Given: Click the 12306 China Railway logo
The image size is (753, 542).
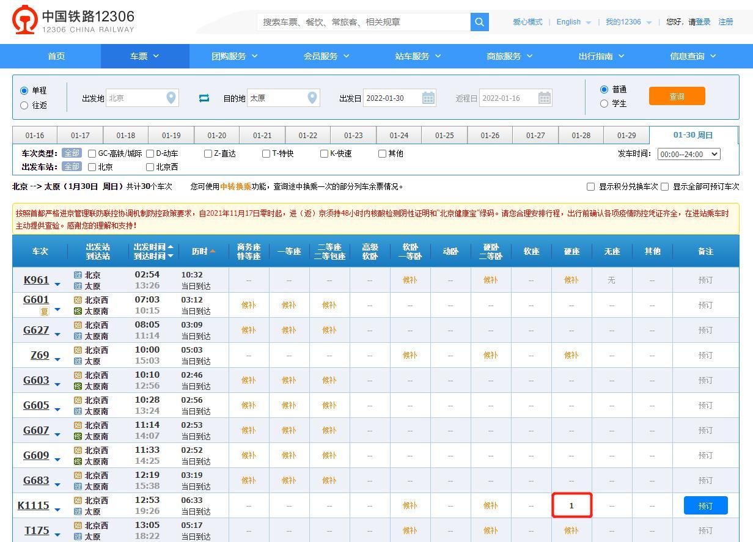Looking at the screenshot, I should pyautogui.click(x=68, y=20).
